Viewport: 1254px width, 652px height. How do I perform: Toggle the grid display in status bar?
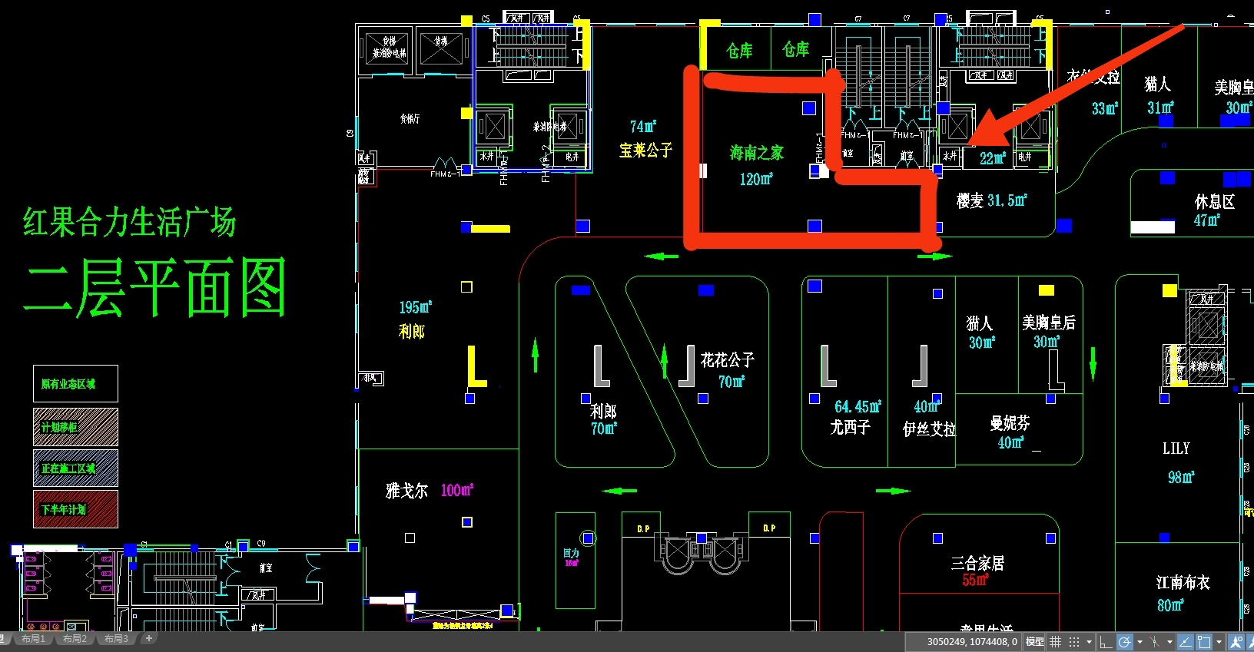1056,642
